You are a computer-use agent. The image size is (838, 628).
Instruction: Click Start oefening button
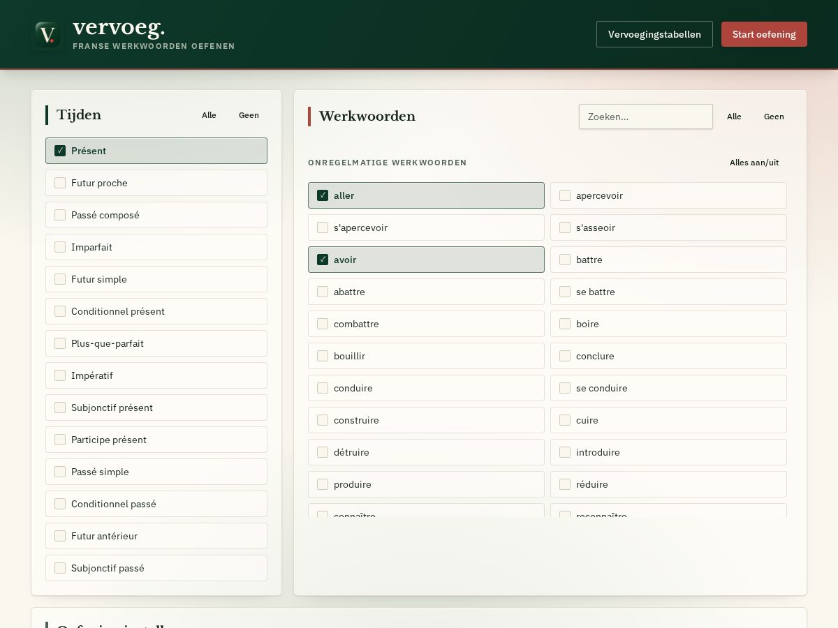click(764, 34)
